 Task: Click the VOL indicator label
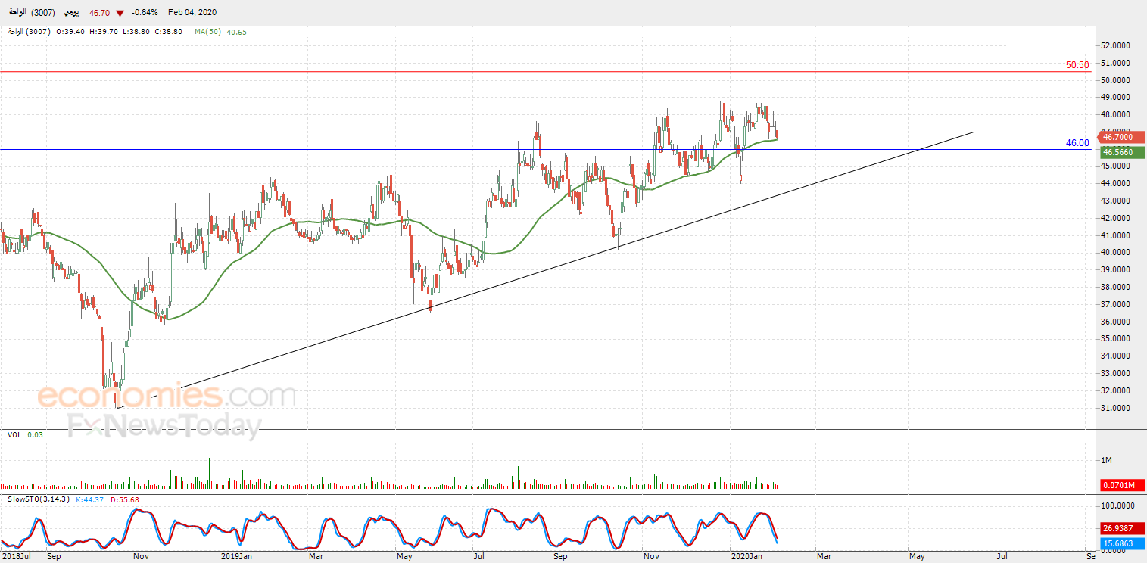click(x=14, y=434)
